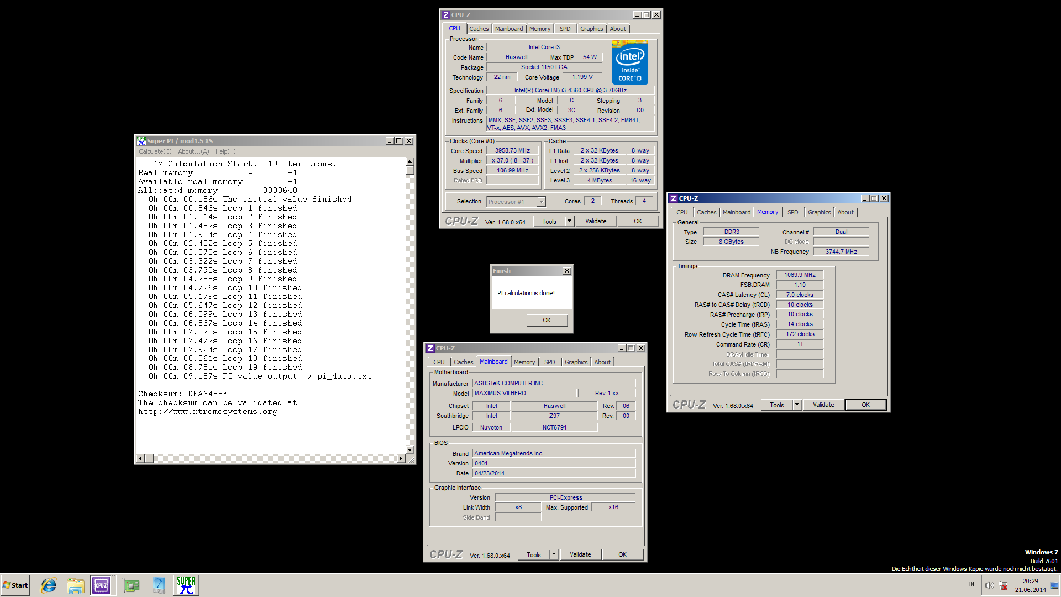Click the DE language indicator
The height and width of the screenshot is (597, 1061).
[x=972, y=584]
